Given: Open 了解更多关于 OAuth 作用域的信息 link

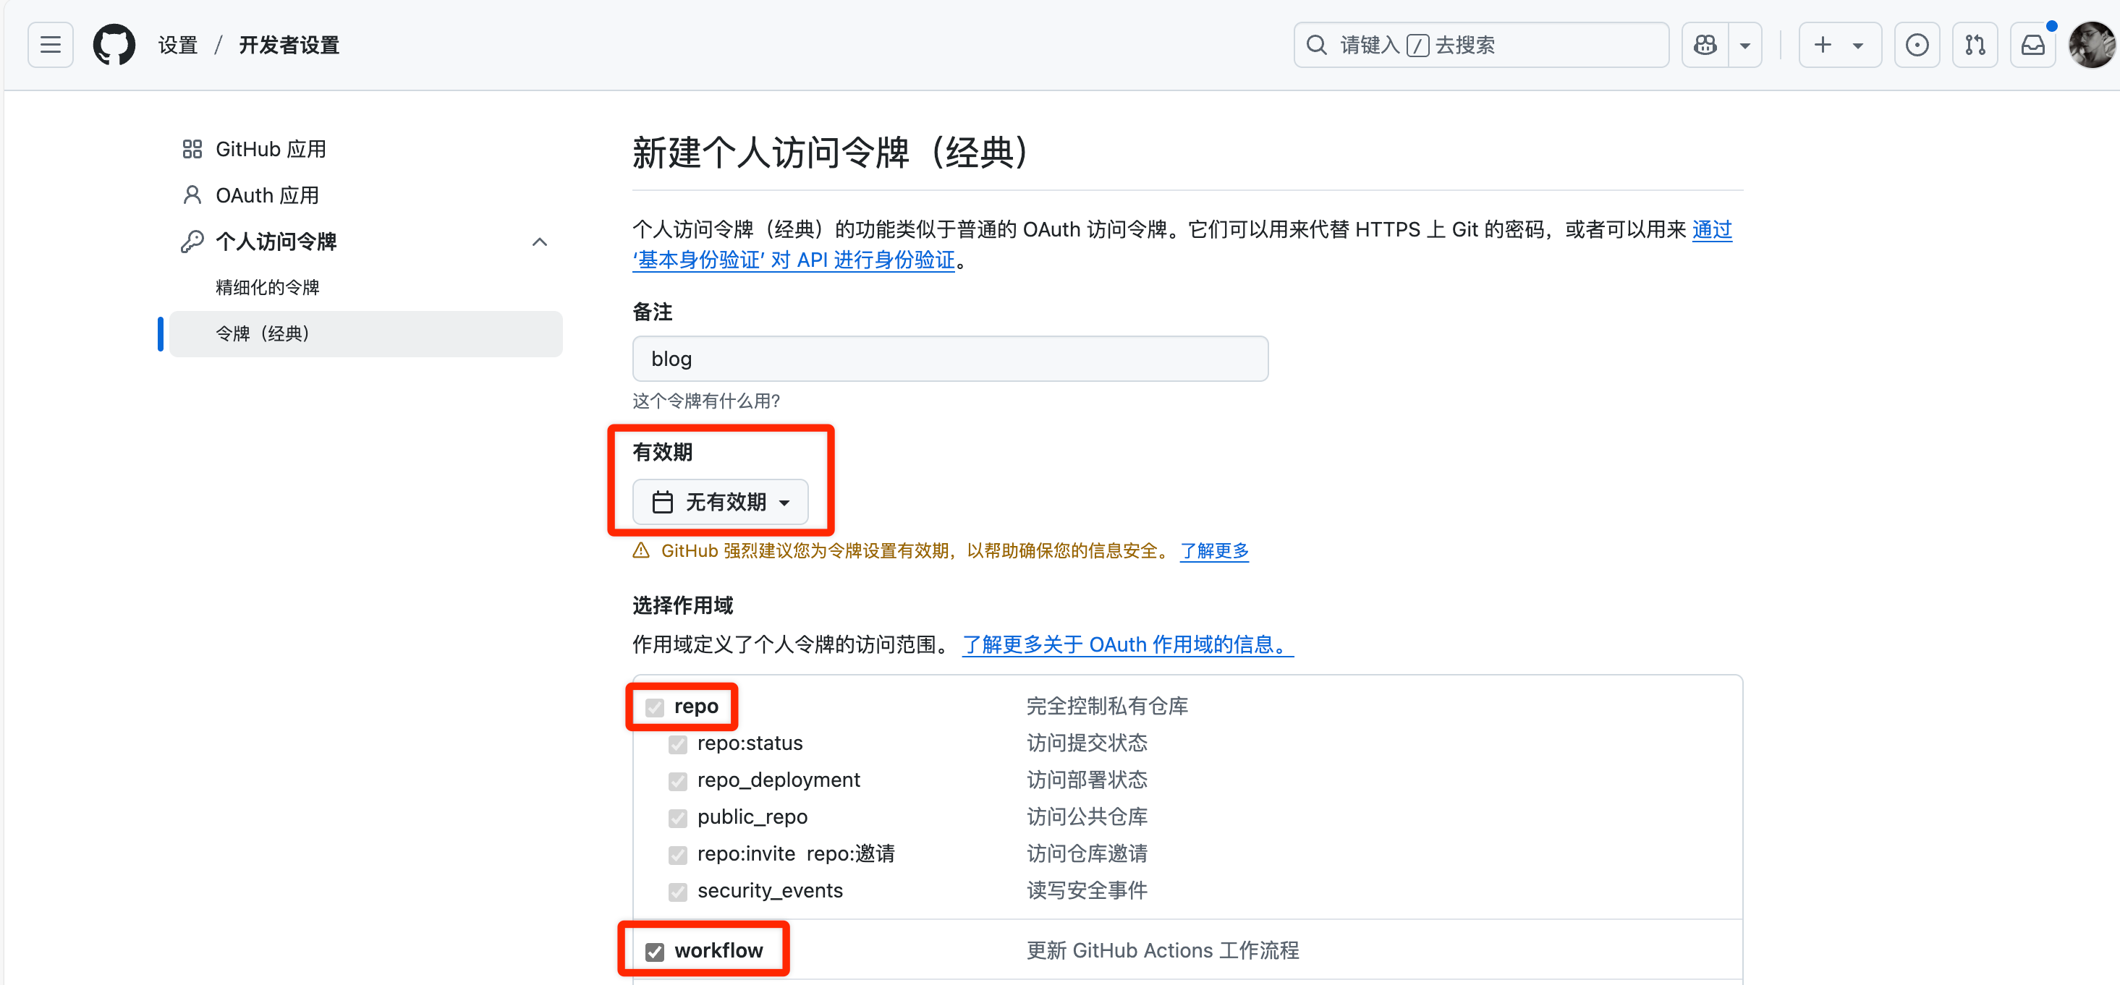Looking at the screenshot, I should pyautogui.click(x=1127, y=644).
